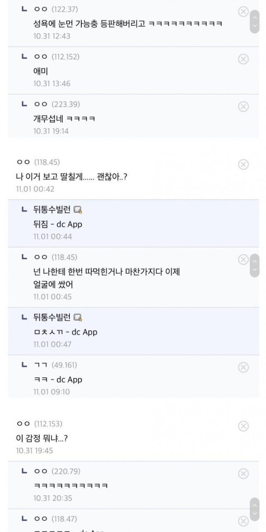Delete the 112.153 comment posted at 19:45
This screenshot has height=532, width=266.
[x=243, y=426]
